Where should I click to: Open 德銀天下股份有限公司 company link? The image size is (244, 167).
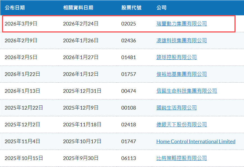point(181,124)
